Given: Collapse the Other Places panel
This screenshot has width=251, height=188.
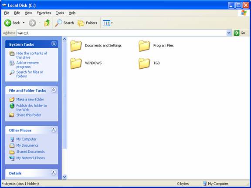Looking at the screenshot, I should pyautogui.click(x=54, y=130).
